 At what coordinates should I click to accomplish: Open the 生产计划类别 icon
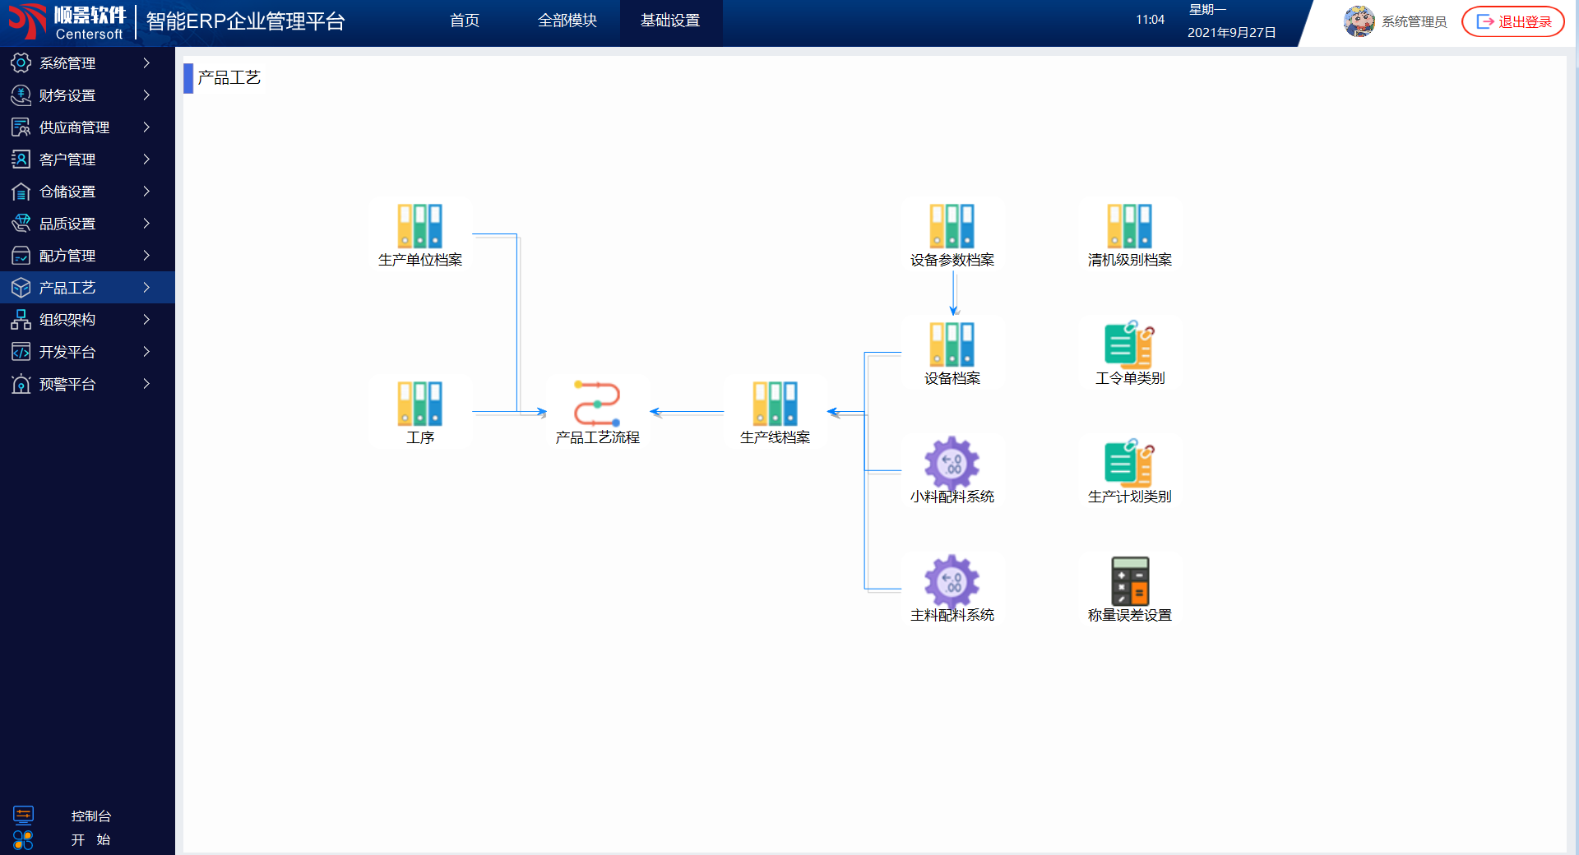click(1129, 463)
